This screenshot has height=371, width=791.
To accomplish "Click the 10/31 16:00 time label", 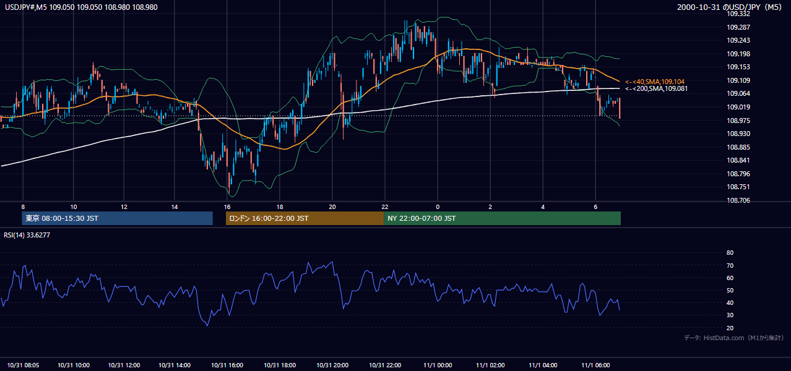I will [x=228, y=365].
